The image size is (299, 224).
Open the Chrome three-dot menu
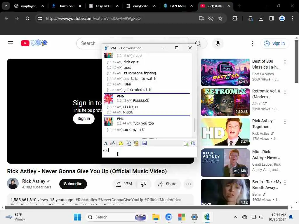(293, 18)
